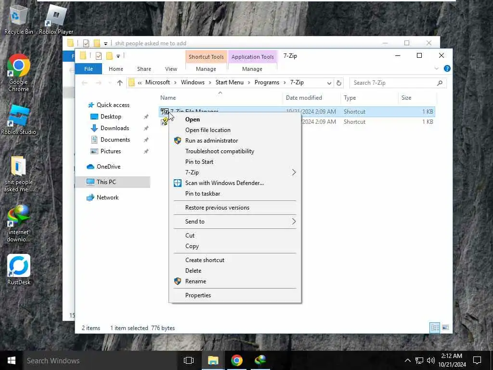Click the Refresh button in address bar
Image resolution: width=493 pixels, height=370 pixels.
pos(338,83)
